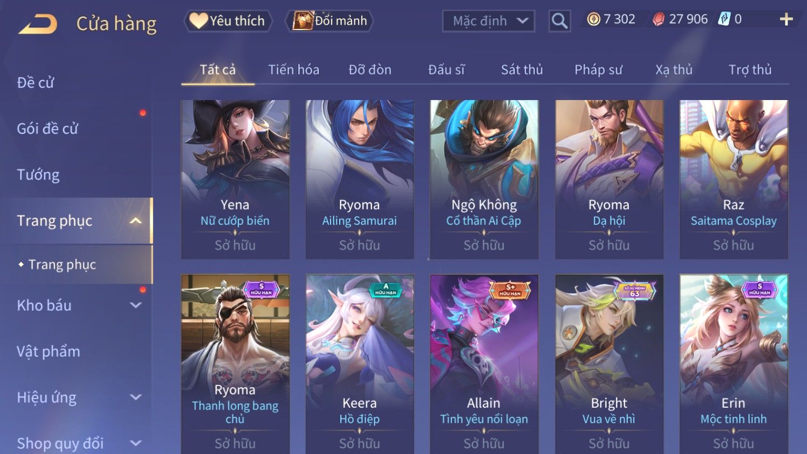Click the red ruby balance icon
Image resolution: width=807 pixels, height=454 pixels.
[658, 19]
